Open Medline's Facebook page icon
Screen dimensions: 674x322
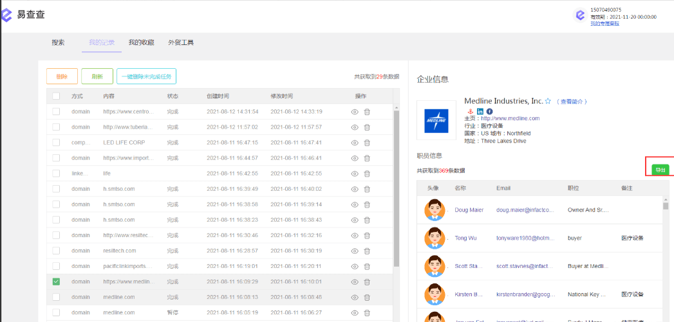point(489,111)
